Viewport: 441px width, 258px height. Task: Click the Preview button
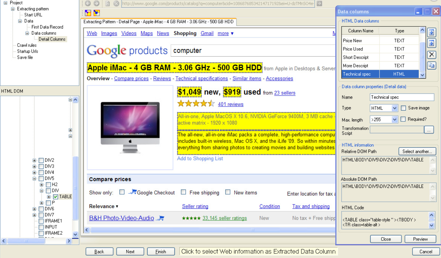[420, 239]
